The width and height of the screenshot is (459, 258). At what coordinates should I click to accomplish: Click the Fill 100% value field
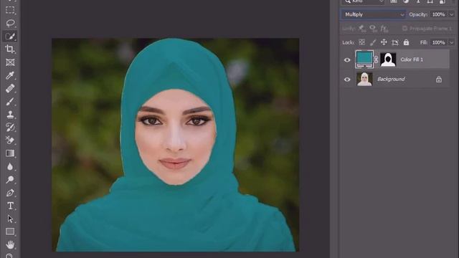[438, 43]
